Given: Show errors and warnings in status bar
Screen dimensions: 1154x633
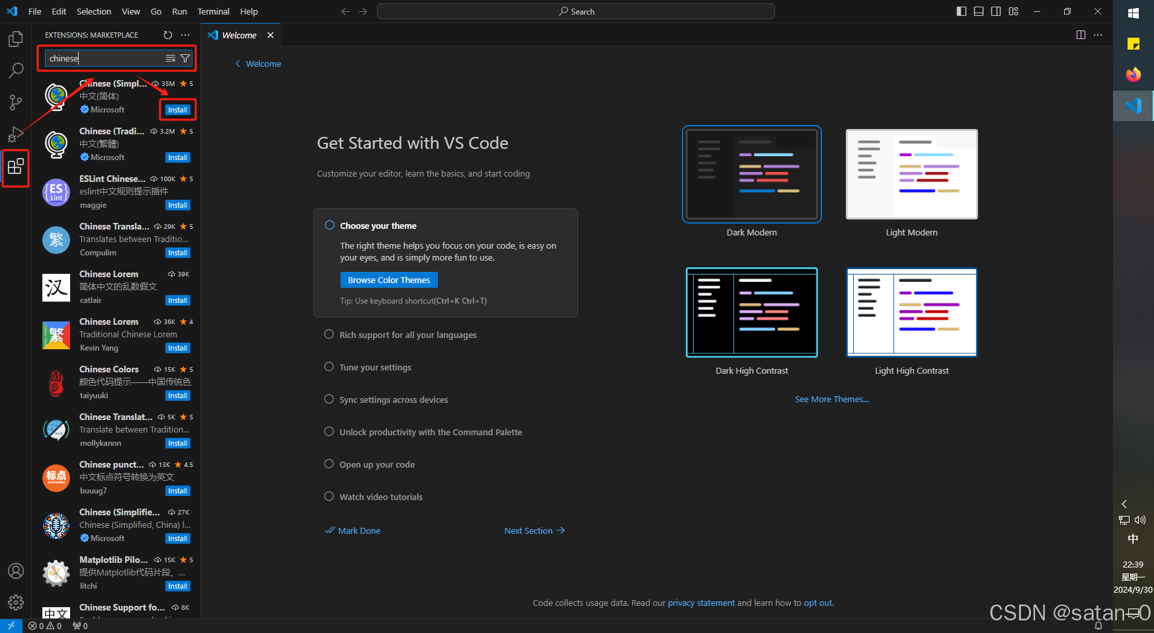Looking at the screenshot, I should pos(45,626).
